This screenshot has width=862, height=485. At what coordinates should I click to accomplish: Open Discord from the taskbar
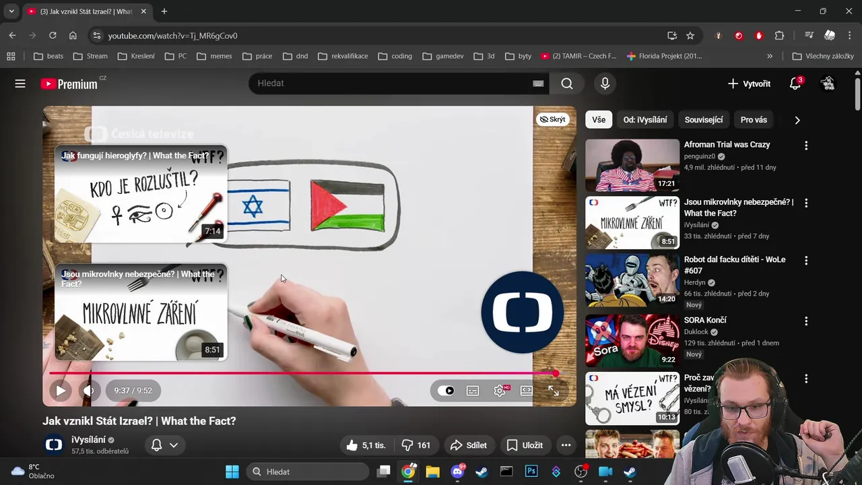457,472
